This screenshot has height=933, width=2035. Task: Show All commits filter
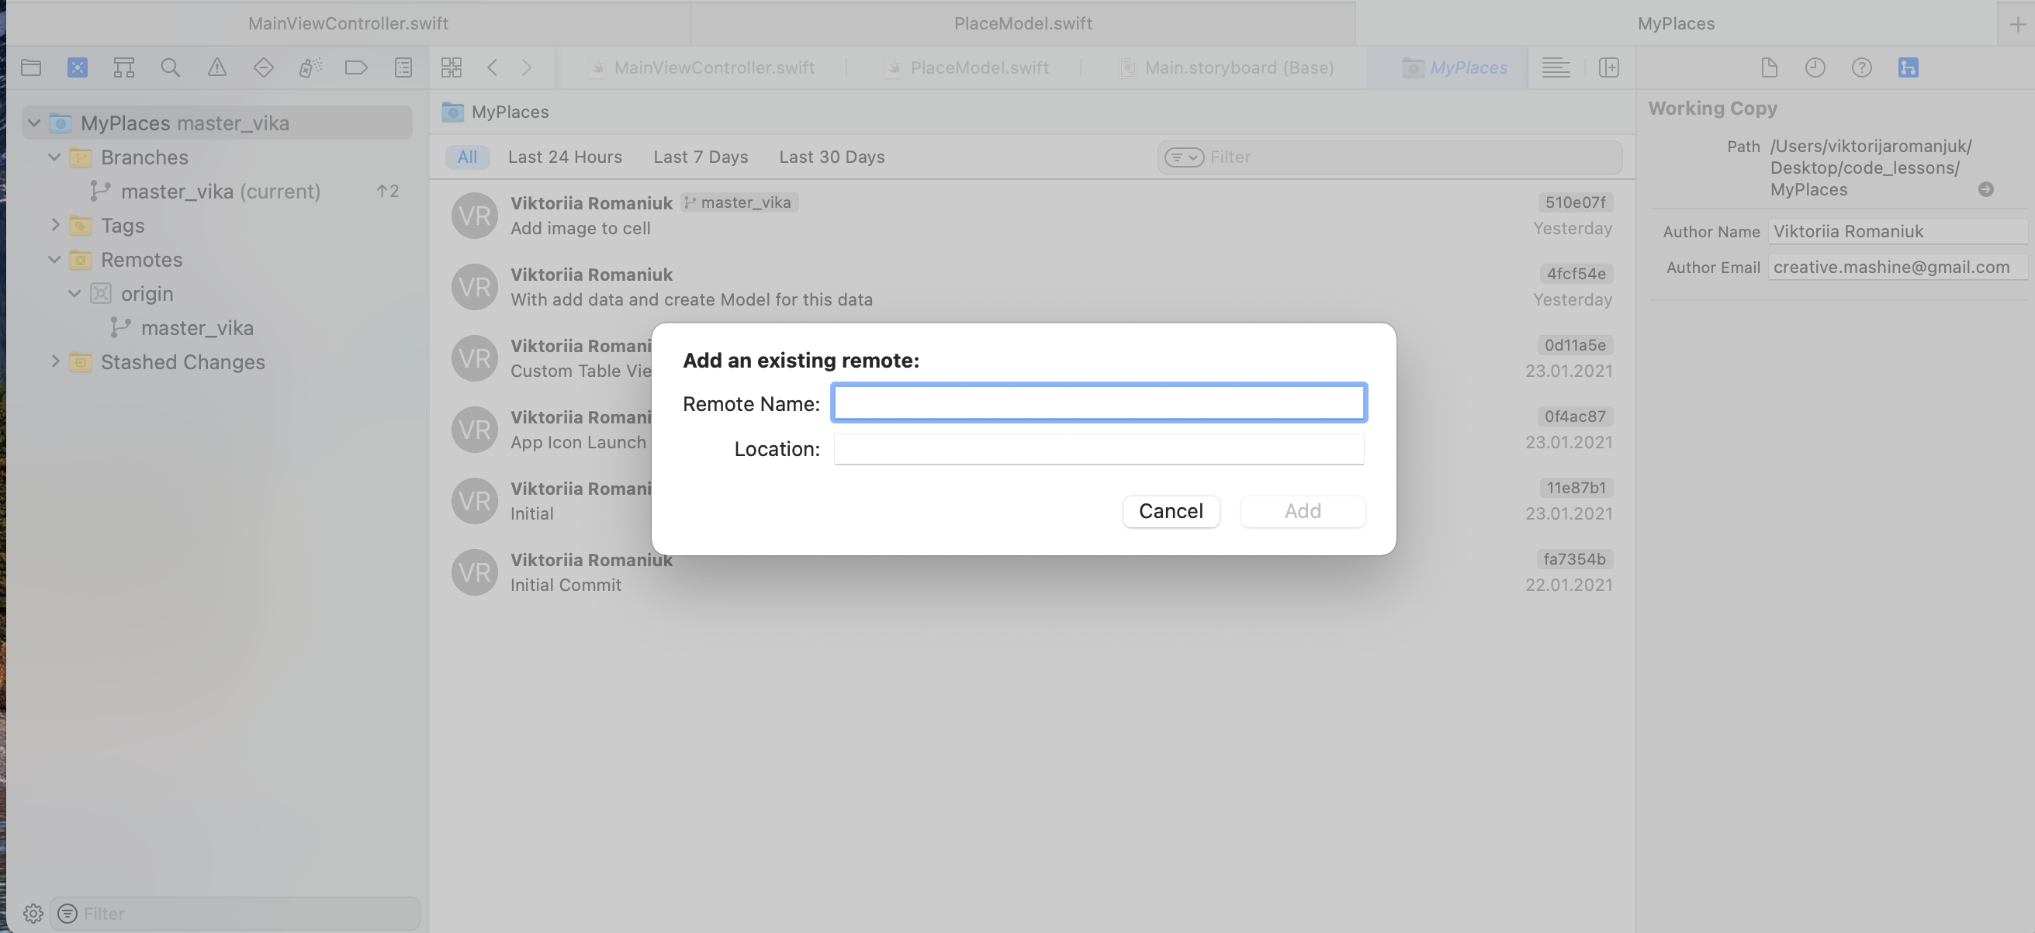click(x=467, y=157)
